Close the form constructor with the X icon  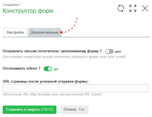(145, 8)
